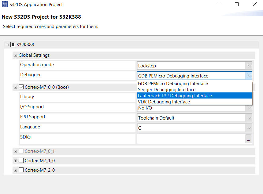263x194 pixels.
Task: Open the Operation mode dropdown
Action: click(249, 65)
